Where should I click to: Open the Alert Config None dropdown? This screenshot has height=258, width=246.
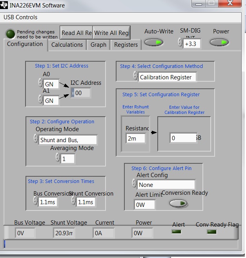pos(166,185)
